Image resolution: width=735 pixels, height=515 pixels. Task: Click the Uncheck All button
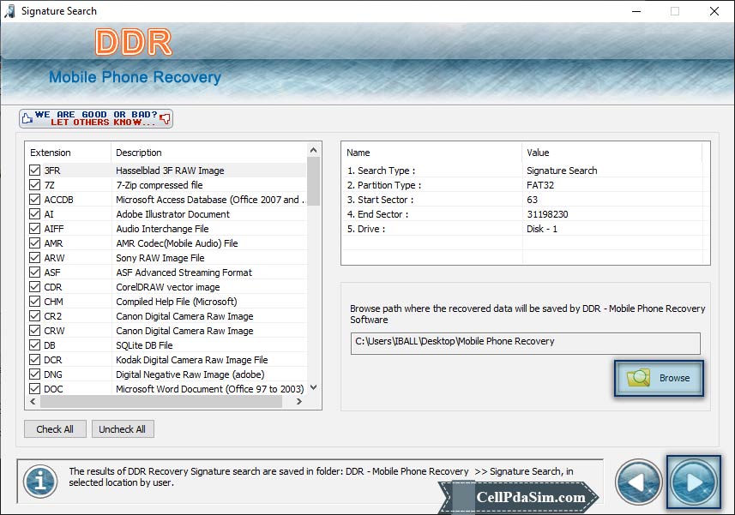pos(123,428)
